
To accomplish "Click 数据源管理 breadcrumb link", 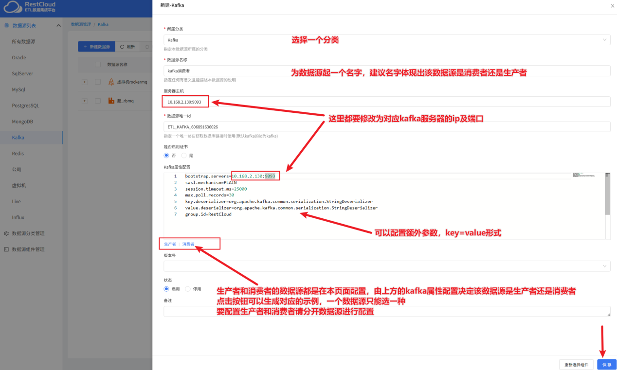I will [x=81, y=24].
